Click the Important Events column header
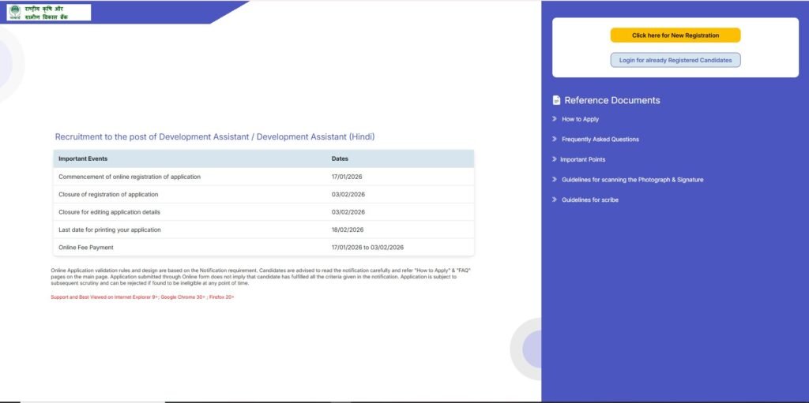809x403 pixels. click(83, 159)
